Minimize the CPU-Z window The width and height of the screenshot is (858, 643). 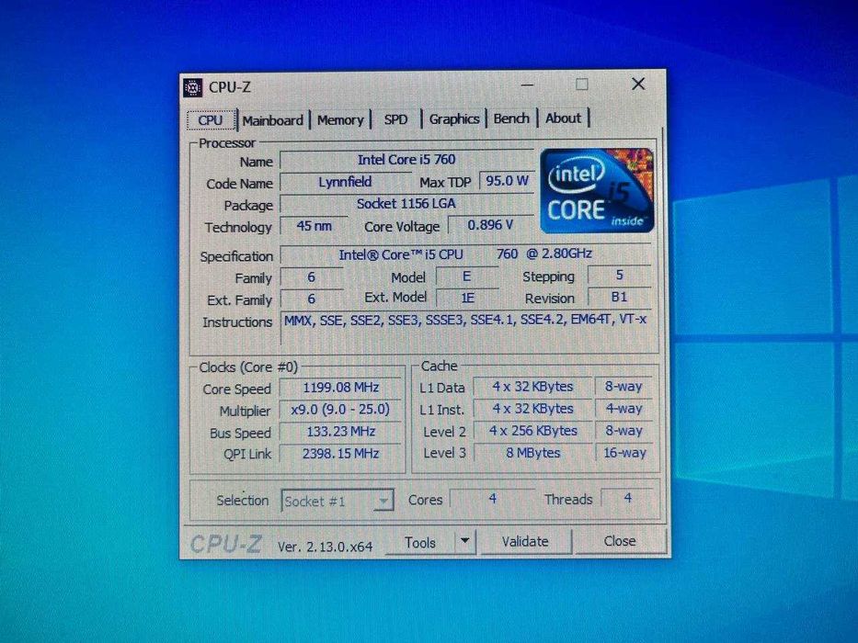click(x=527, y=85)
